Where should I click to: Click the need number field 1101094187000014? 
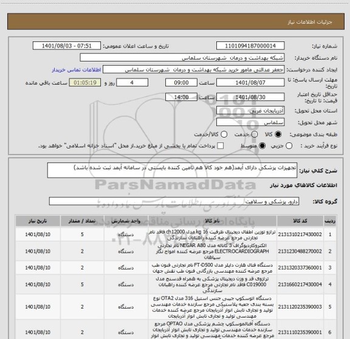pos(250,46)
